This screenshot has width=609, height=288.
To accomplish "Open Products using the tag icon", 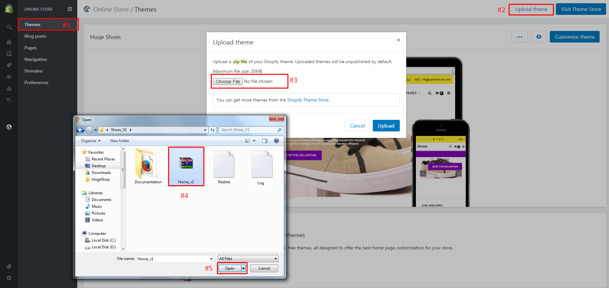I will (9, 65).
